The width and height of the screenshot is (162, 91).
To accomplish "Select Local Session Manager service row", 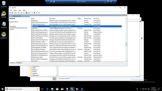I will (76, 50).
